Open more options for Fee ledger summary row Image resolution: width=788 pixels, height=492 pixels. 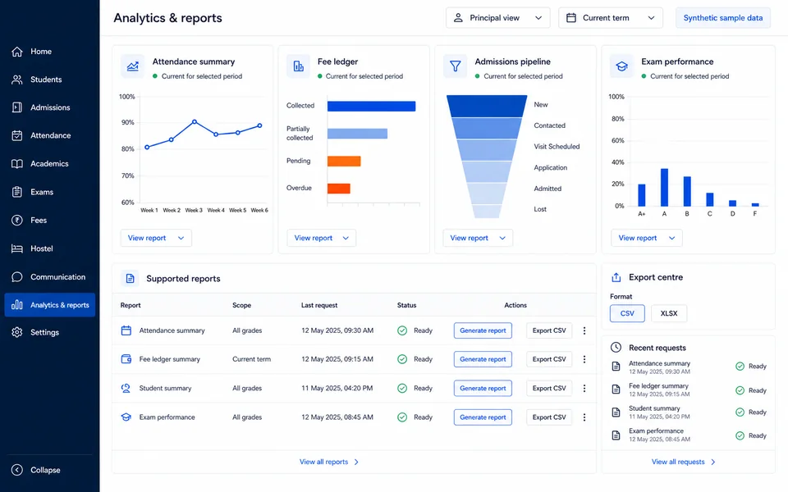tap(584, 359)
